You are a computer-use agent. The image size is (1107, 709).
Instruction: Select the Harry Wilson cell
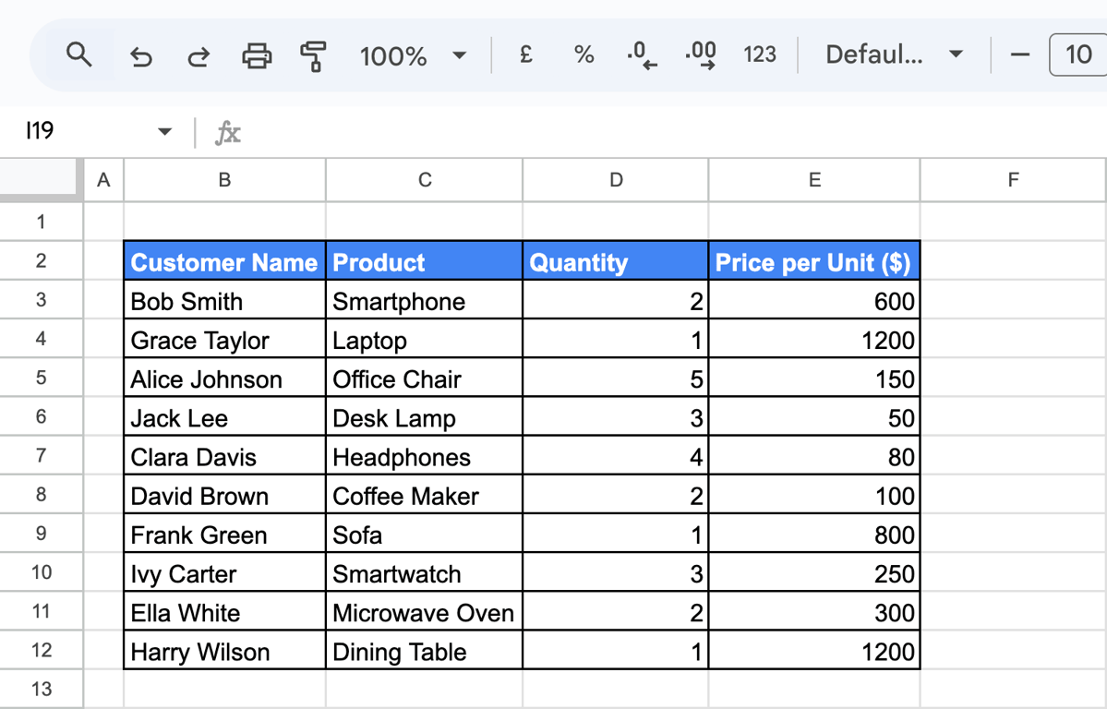tap(224, 651)
